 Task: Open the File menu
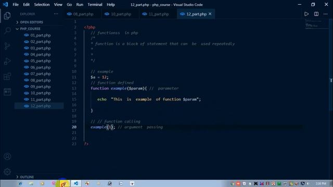pos(16,5)
